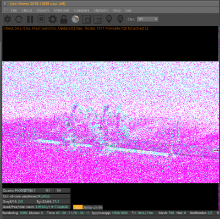Expand the Options menu
Image resolution: width=220 pixels, height=219 pixels.
tap(101, 10)
